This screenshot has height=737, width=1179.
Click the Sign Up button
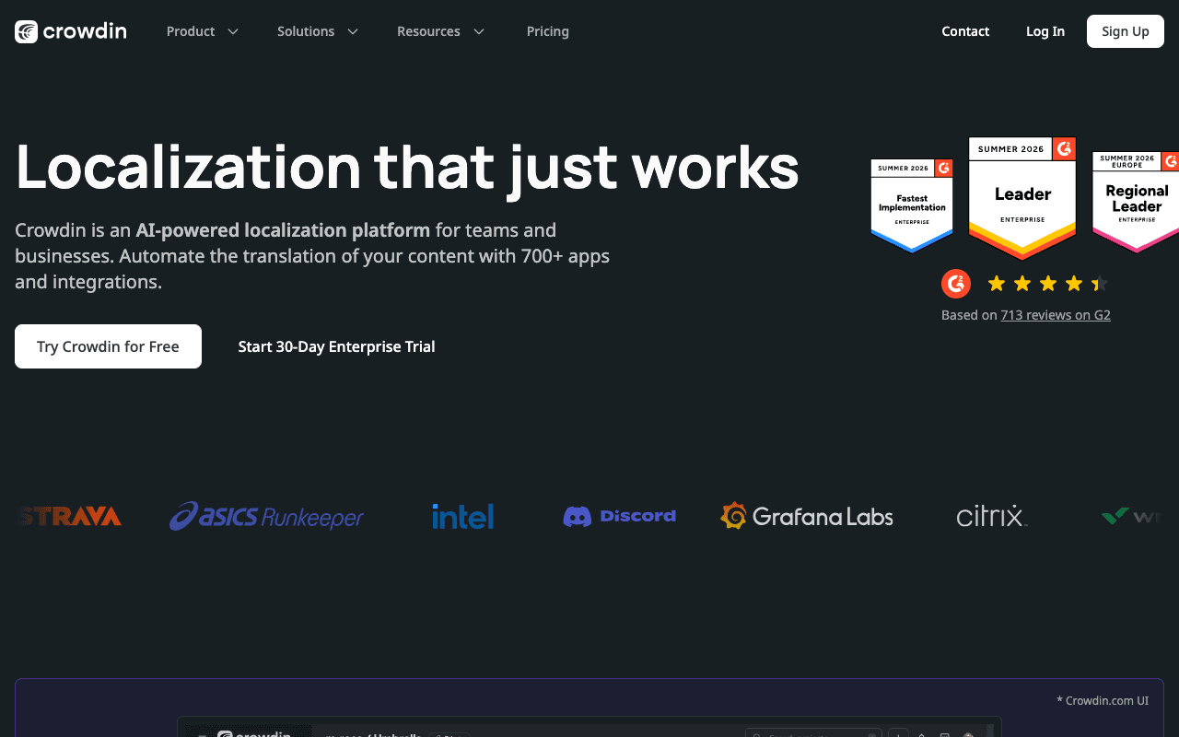pos(1126,31)
